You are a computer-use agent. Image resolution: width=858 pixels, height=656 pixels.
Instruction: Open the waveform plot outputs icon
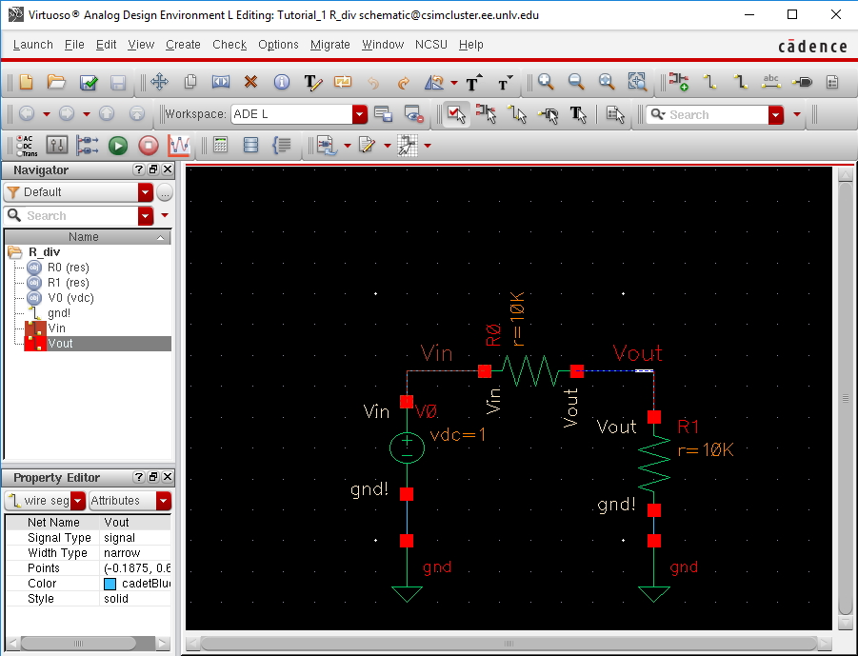click(179, 146)
